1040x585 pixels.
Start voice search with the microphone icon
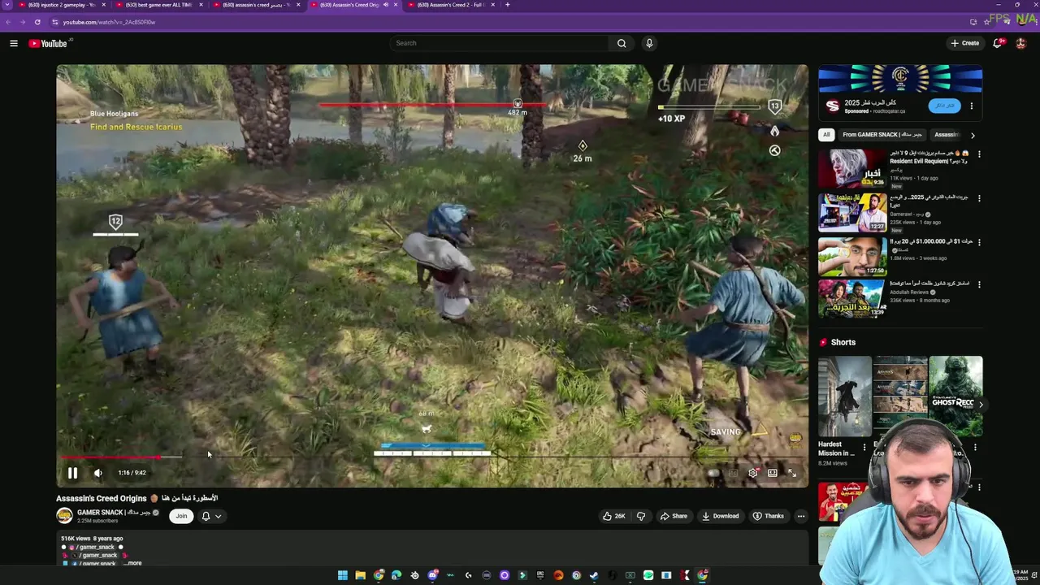tap(649, 43)
